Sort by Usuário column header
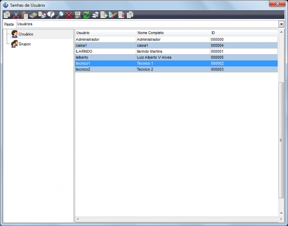Screen dimensions: 288x226 [x=105, y=33]
